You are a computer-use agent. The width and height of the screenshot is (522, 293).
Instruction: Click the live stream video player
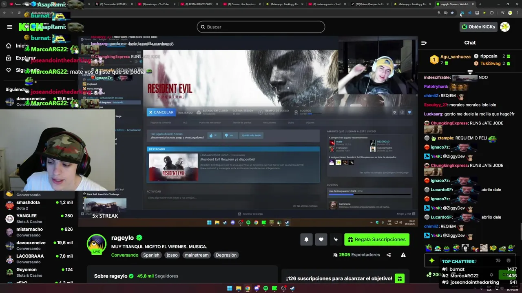pyautogui.click(x=248, y=131)
